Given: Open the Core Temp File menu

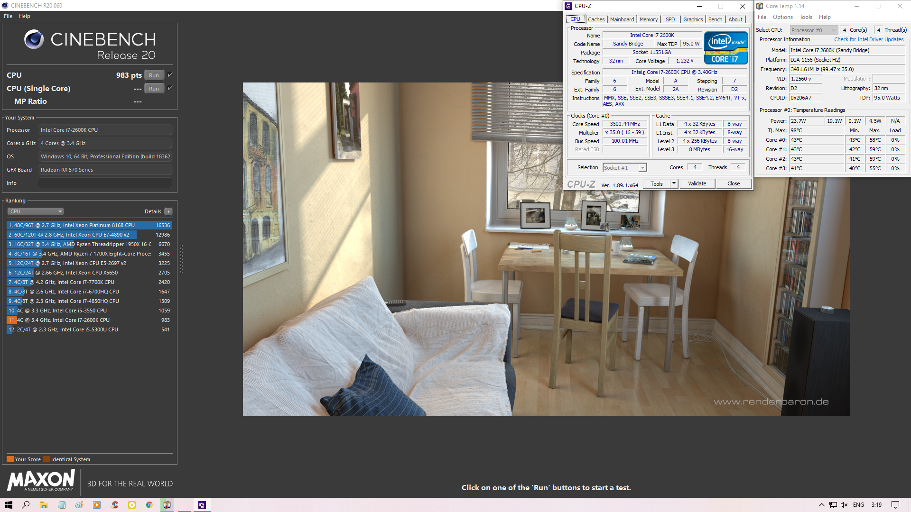Looking at the screenshot, I should (762, 17).
